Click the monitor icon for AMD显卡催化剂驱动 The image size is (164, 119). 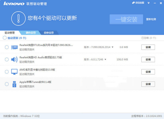pyautogui.click(x=14, y=72)
